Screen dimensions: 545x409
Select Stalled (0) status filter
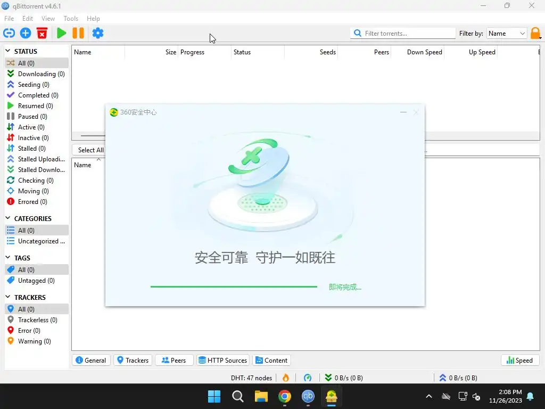tap(37, 149)
